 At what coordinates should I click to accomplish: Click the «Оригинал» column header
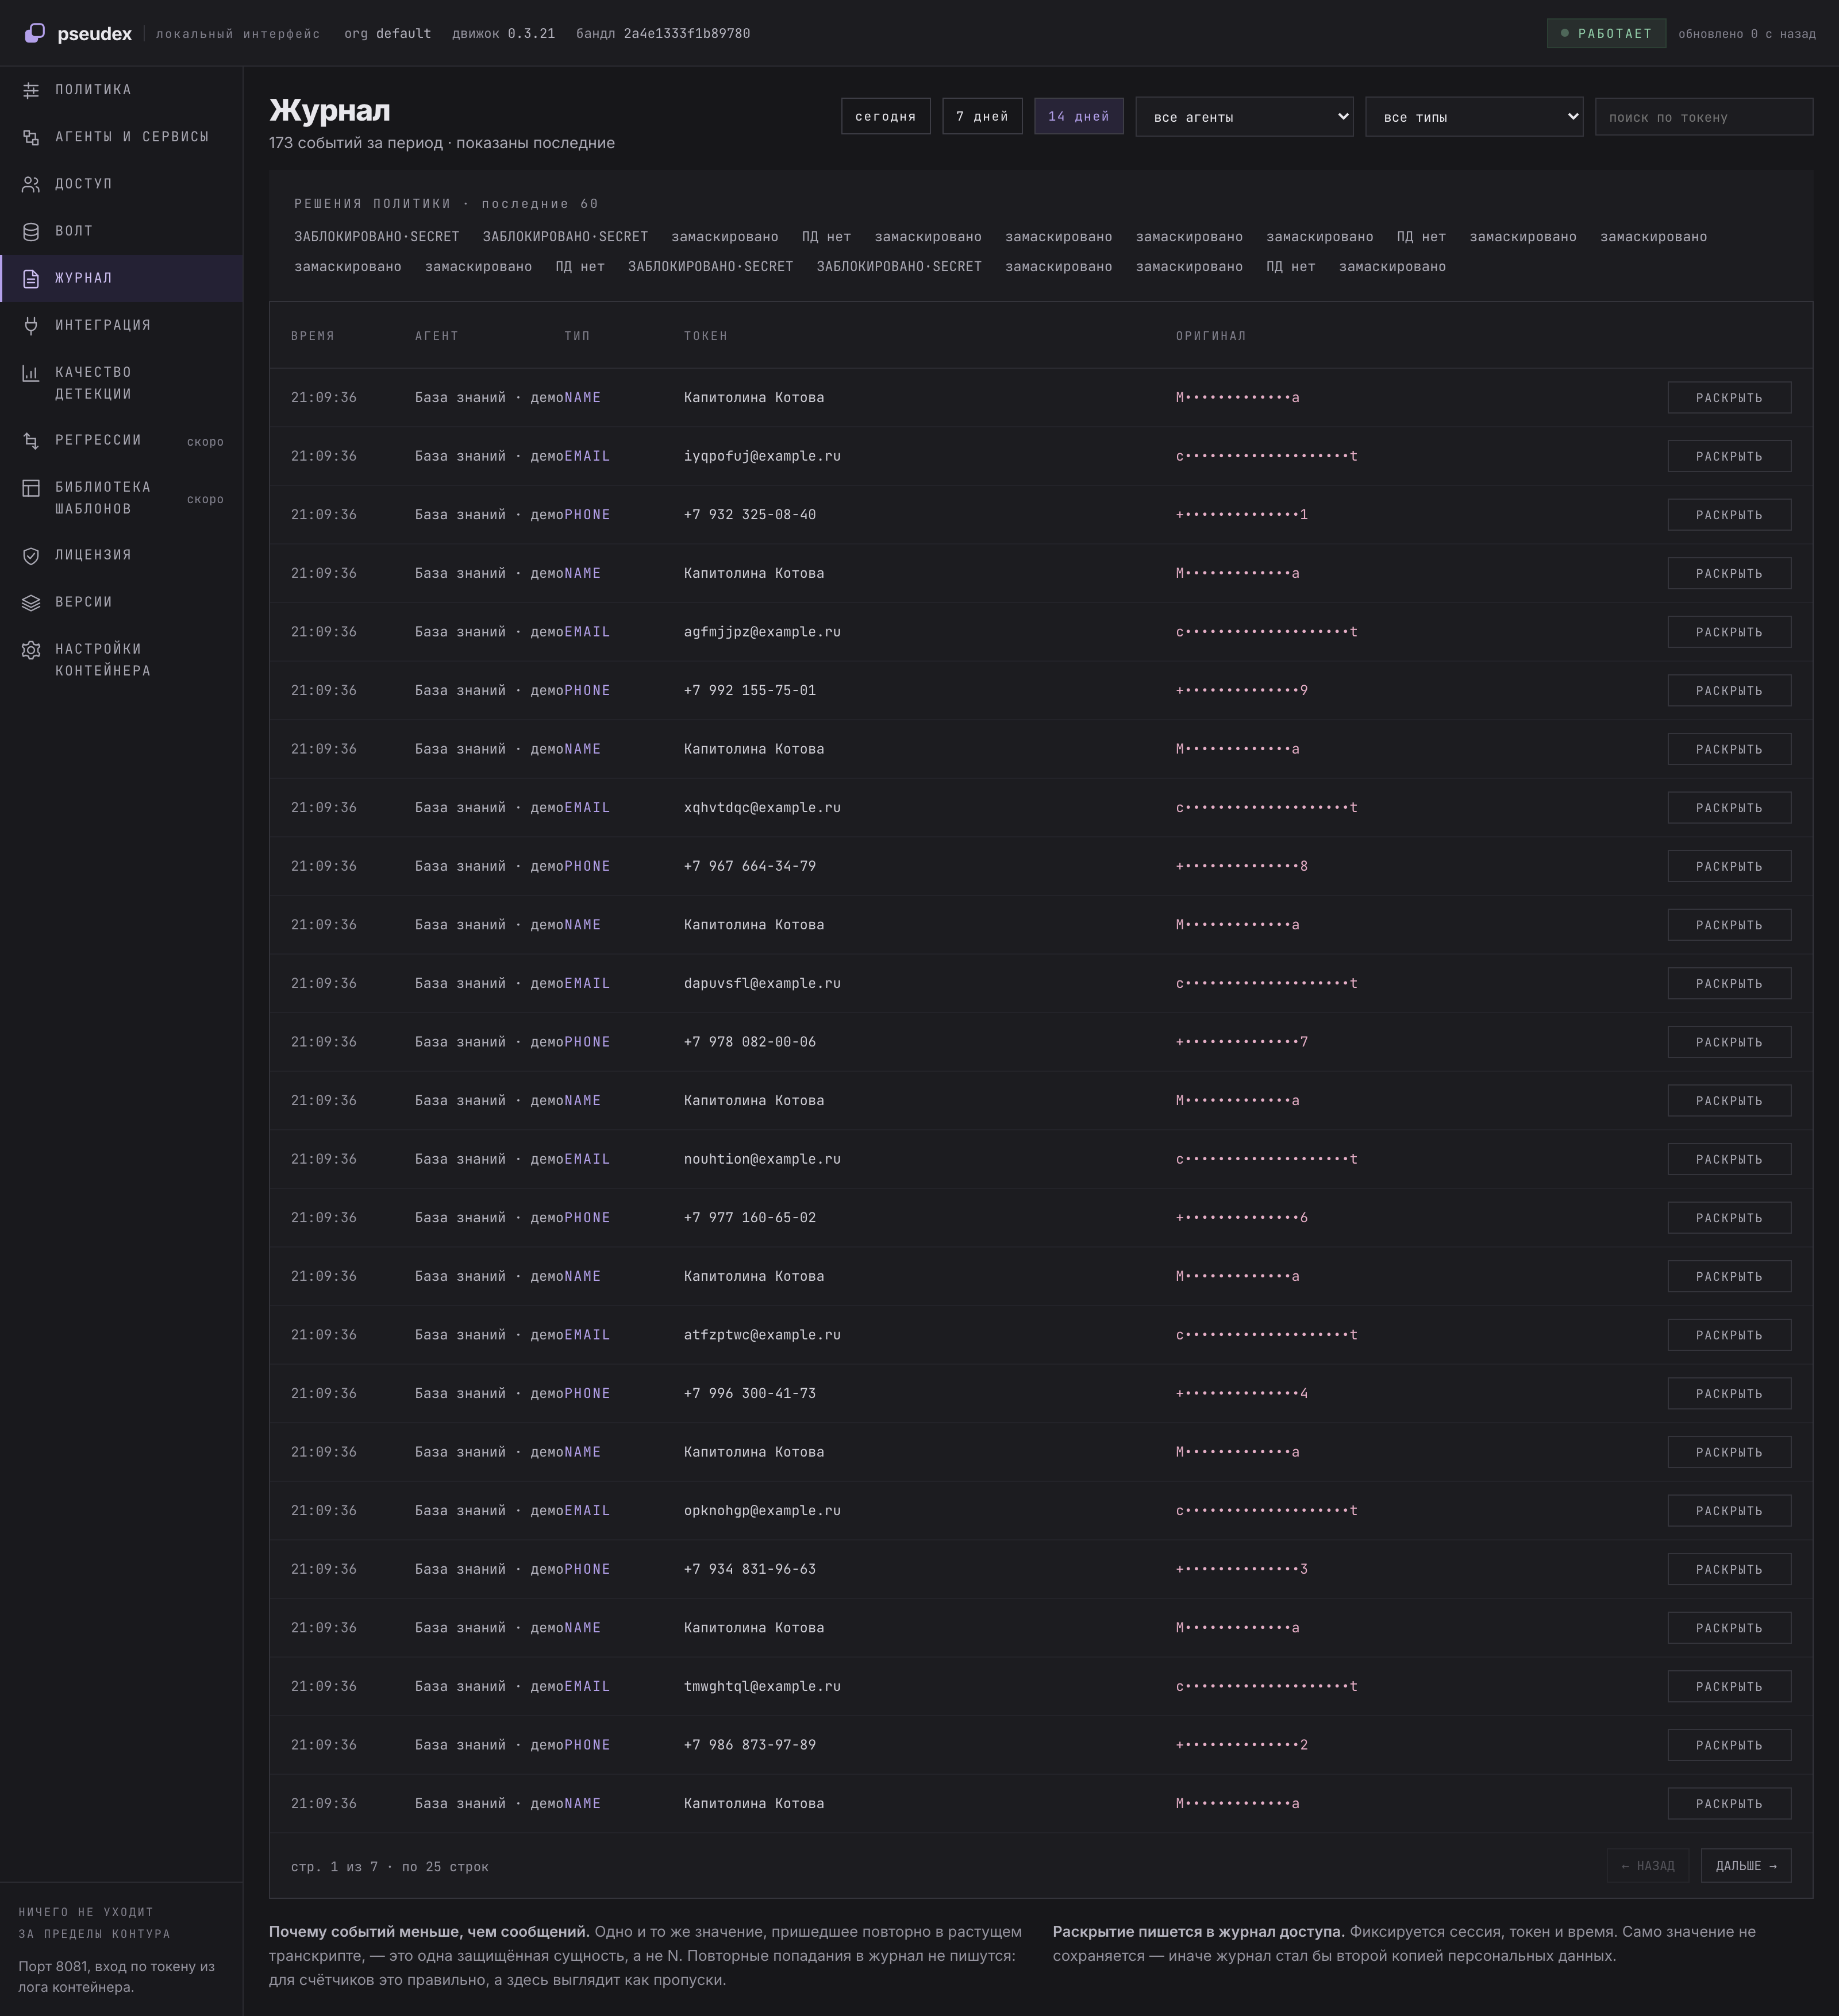coord(1211,336)
